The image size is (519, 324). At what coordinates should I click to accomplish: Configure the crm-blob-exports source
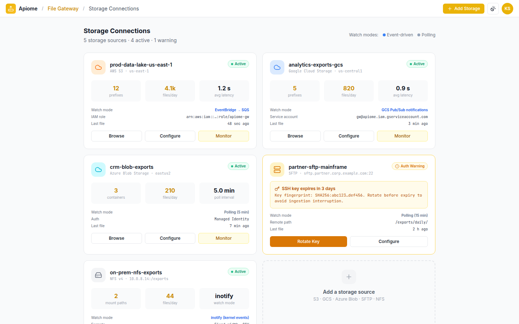click(170, 238)
